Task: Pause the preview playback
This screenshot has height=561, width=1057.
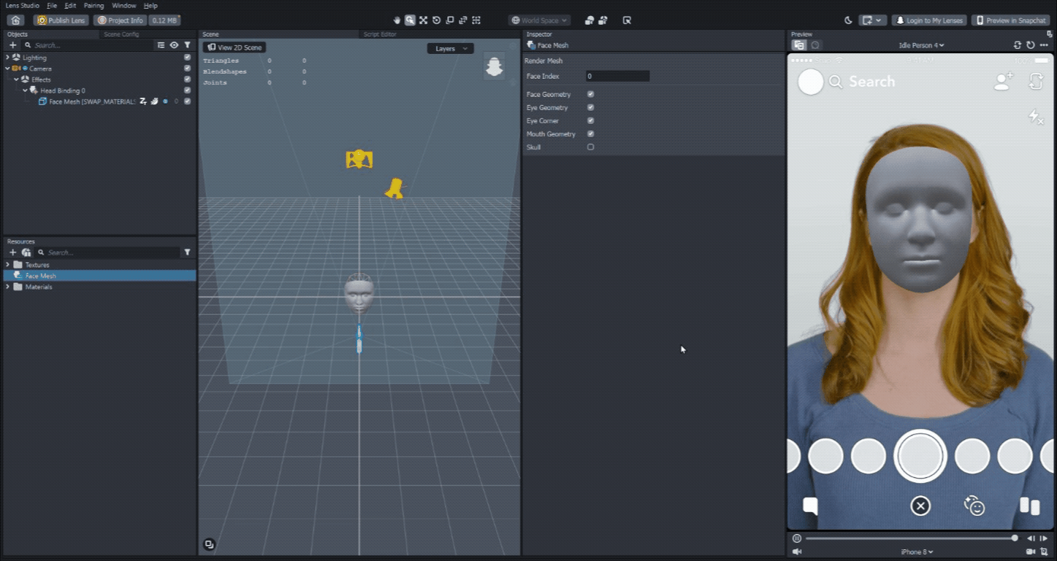Action: [x=796, y=538]
